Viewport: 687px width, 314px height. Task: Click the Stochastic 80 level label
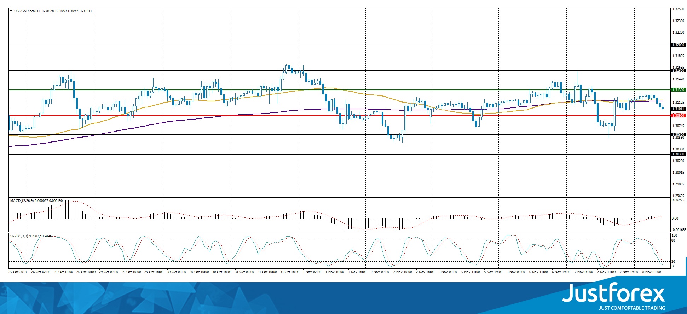point(673,240)
